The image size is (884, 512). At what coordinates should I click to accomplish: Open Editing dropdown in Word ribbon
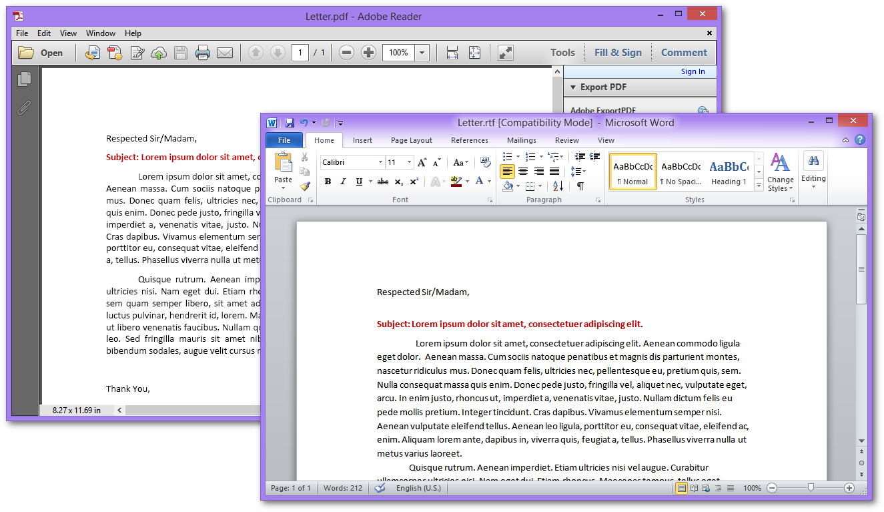pos(813,170)
